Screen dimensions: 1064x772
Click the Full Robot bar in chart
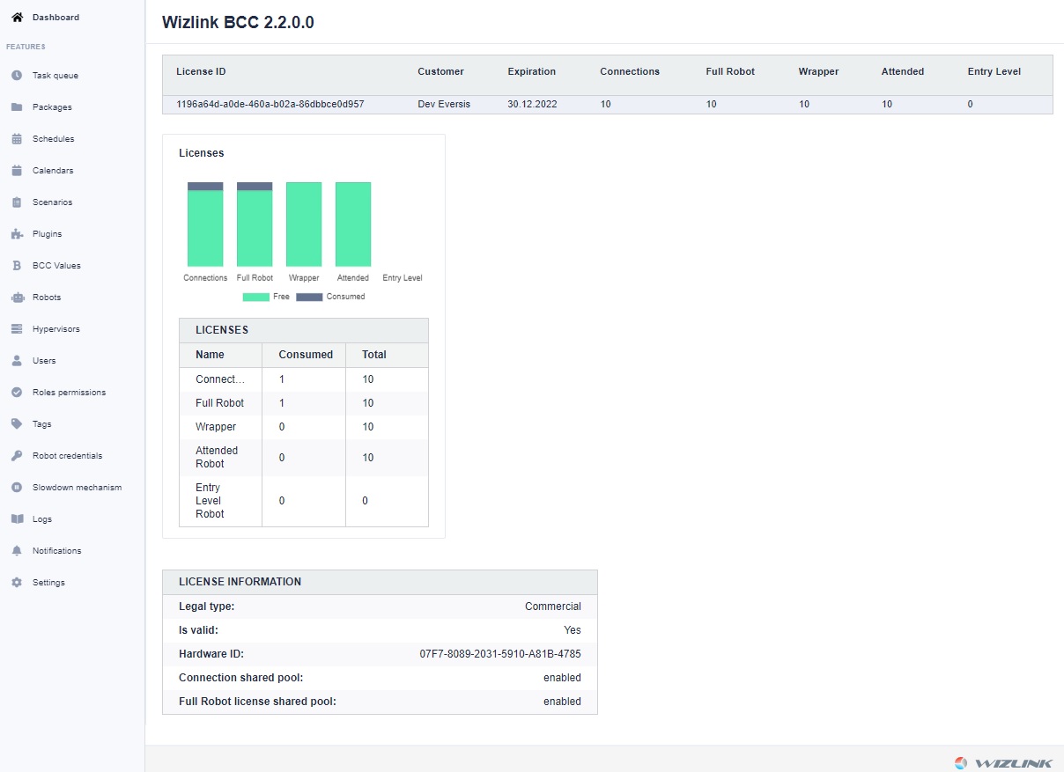255,224
